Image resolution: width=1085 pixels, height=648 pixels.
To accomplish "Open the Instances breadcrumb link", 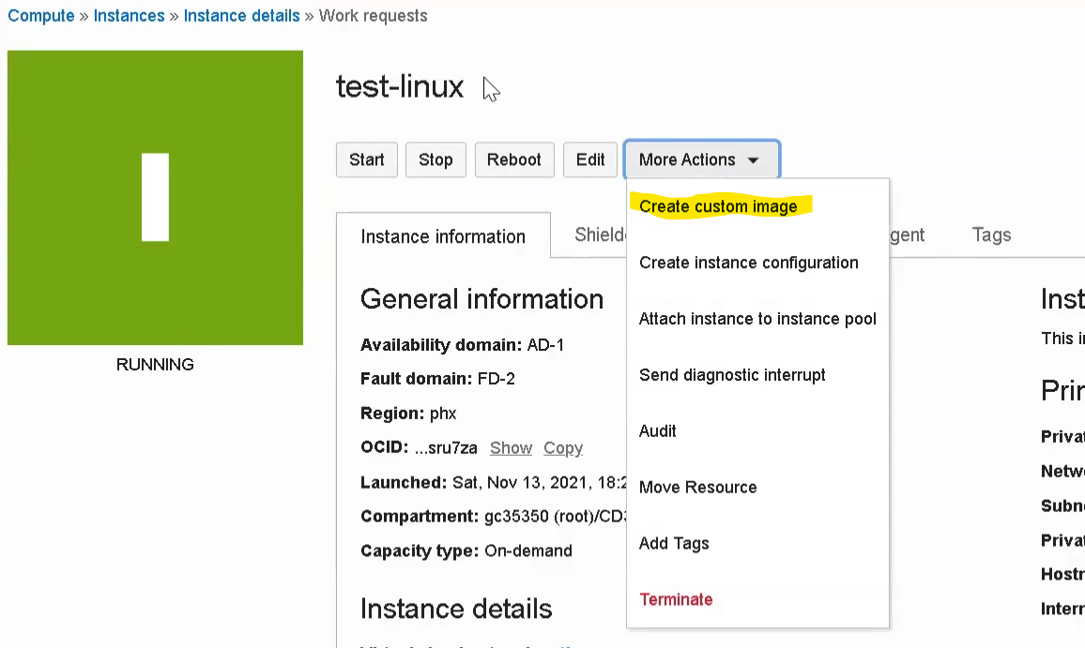I will coord(129,15).
